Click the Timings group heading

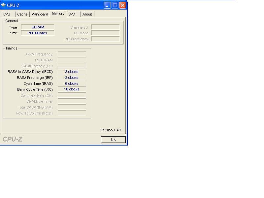pyautogui.click(x=11, y=48)
